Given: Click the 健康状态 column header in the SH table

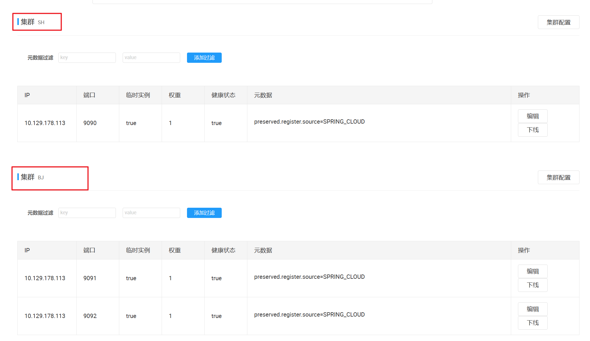Looking at the screenshot, I should click(x=223, y=95).
